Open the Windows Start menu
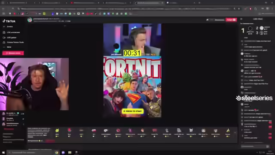The width and height of the screenshot is (275, 155). (3, 152)
